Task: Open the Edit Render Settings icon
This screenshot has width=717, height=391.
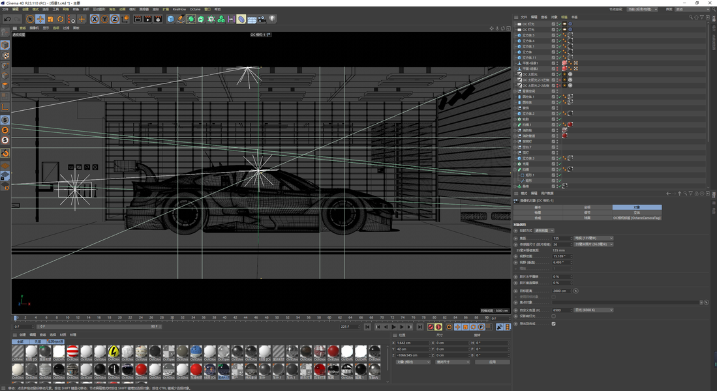Action: [x=158, y=20]
